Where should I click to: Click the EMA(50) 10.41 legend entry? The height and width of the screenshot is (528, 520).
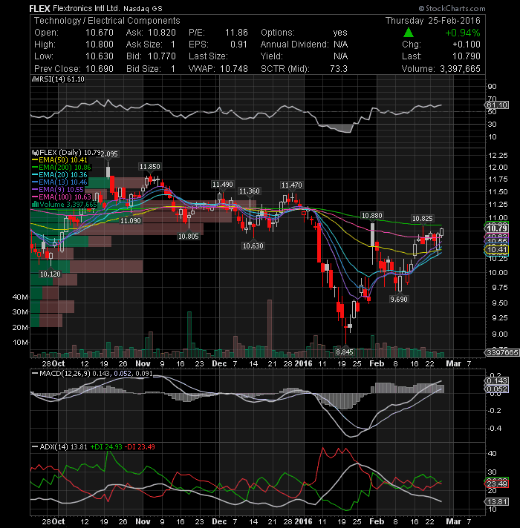tap(59, 160)
